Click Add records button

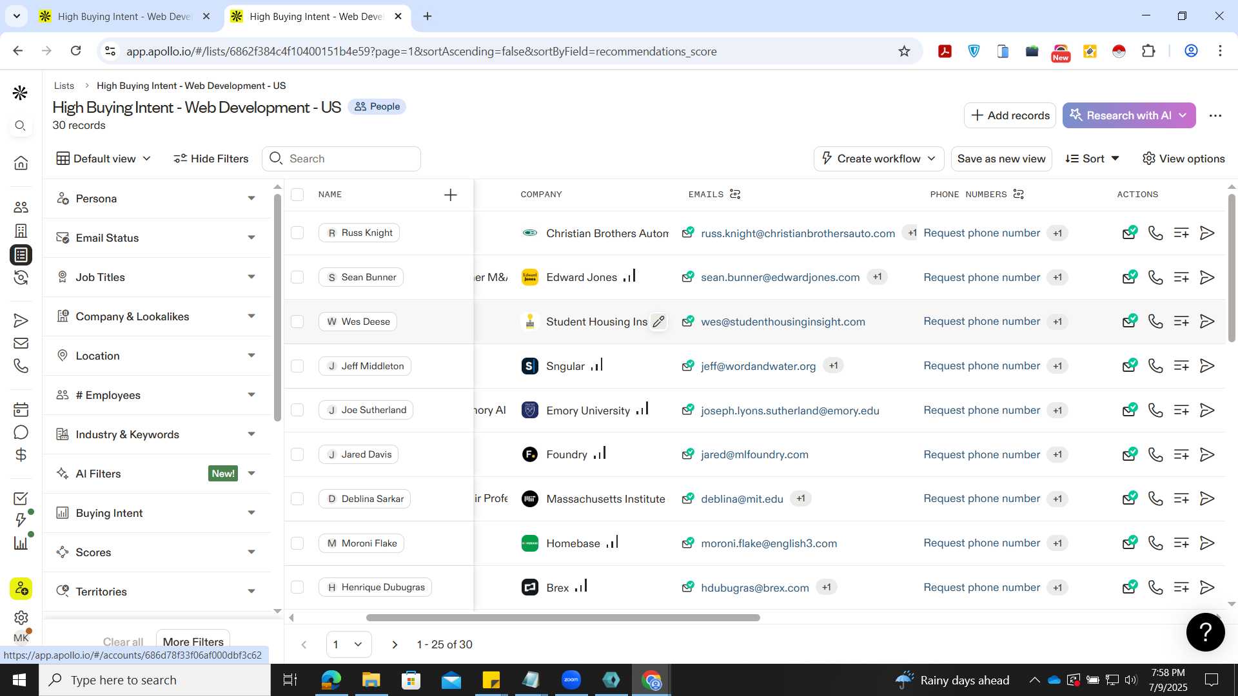(x=1010, y=115)
